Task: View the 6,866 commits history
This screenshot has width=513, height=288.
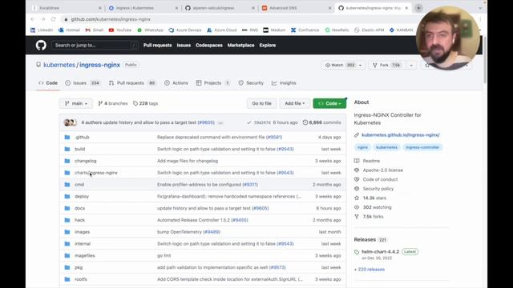Action: click(322, 122)
